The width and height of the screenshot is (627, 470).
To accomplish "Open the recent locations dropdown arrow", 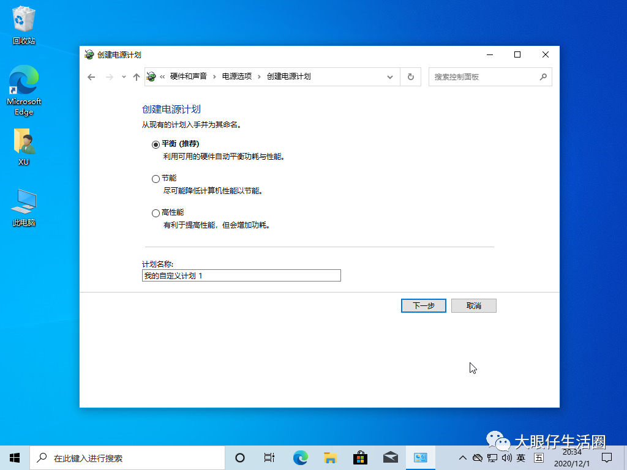I will click(124, 76).
